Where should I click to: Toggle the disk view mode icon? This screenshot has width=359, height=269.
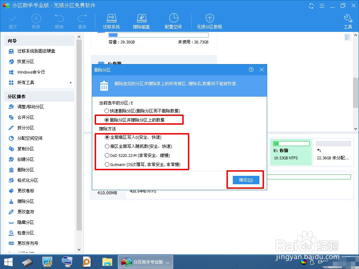coord(347,37)
